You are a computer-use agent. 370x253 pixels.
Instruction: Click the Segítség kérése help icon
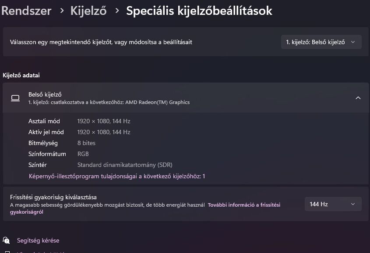(6, 240)
